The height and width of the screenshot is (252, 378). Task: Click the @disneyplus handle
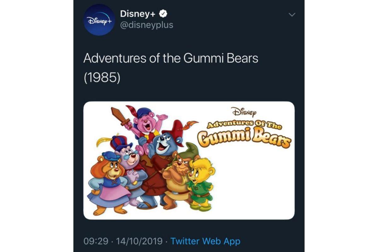tap(147, 25)
